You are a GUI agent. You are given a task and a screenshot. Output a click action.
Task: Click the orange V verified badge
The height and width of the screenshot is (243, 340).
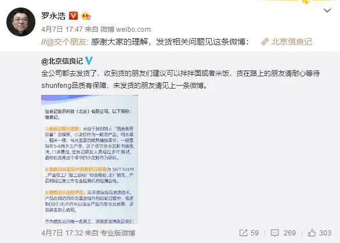(x=73, y=16)
